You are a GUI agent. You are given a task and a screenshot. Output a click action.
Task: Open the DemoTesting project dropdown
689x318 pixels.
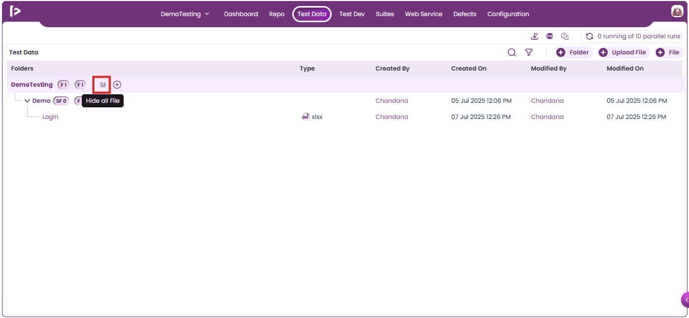point(185,14)
